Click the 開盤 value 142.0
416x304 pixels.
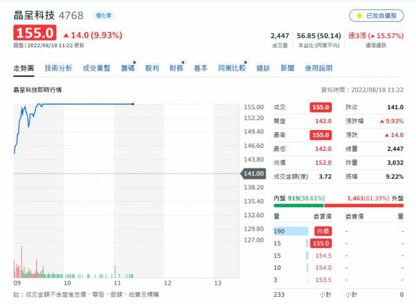(x=323, y=121)
